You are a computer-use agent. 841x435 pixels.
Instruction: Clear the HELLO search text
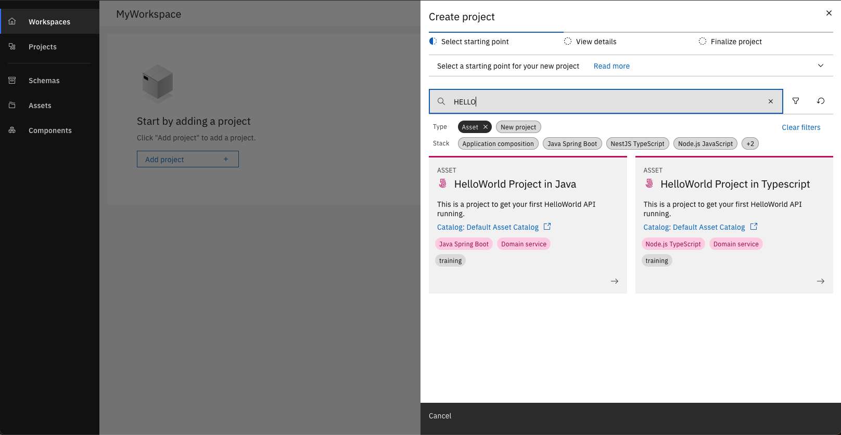771,101
